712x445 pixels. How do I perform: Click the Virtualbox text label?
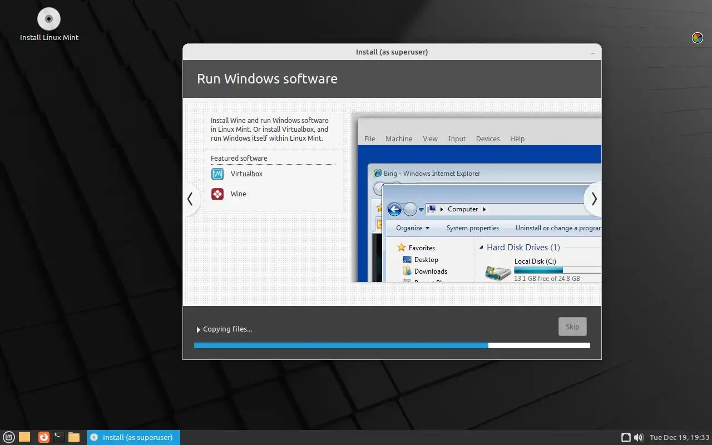point(247,174)
